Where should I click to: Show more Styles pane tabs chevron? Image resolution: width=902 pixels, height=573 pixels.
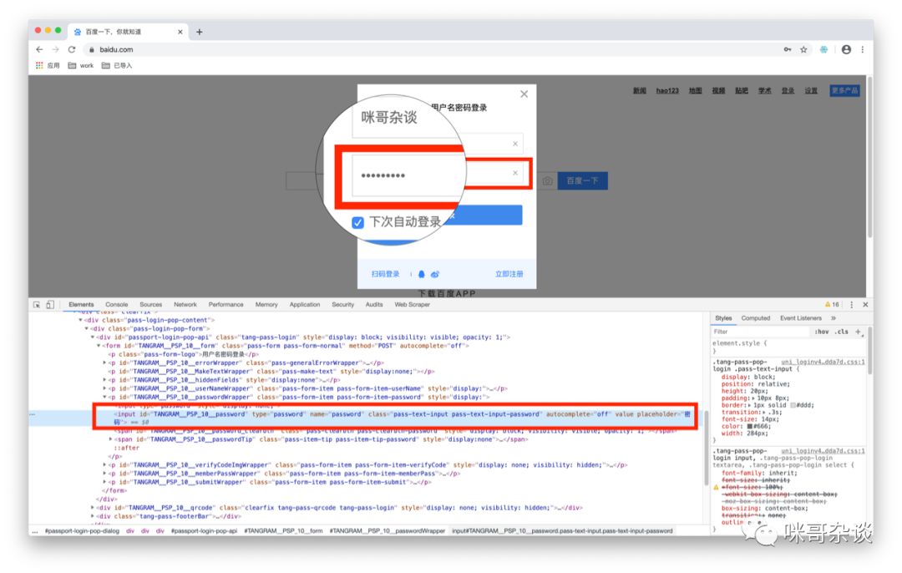point(833,318)
